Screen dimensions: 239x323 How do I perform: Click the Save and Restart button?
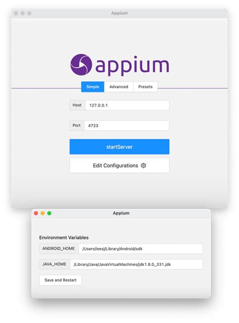pyautogui.click(x=61, y=280)
